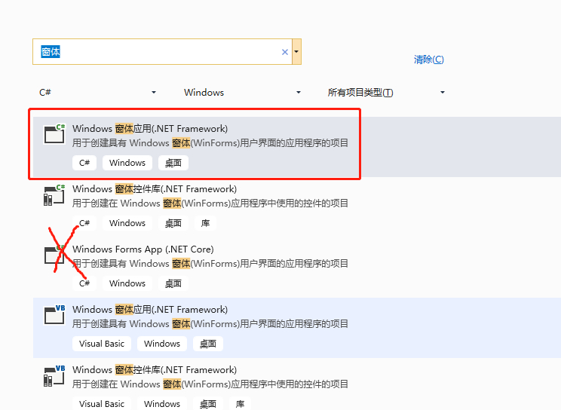Click 库 tag under VB 窗体控件库

click(x=240, y=404)
